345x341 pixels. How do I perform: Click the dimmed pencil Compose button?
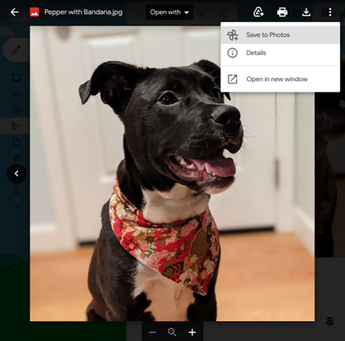click(x=16, y=50)
